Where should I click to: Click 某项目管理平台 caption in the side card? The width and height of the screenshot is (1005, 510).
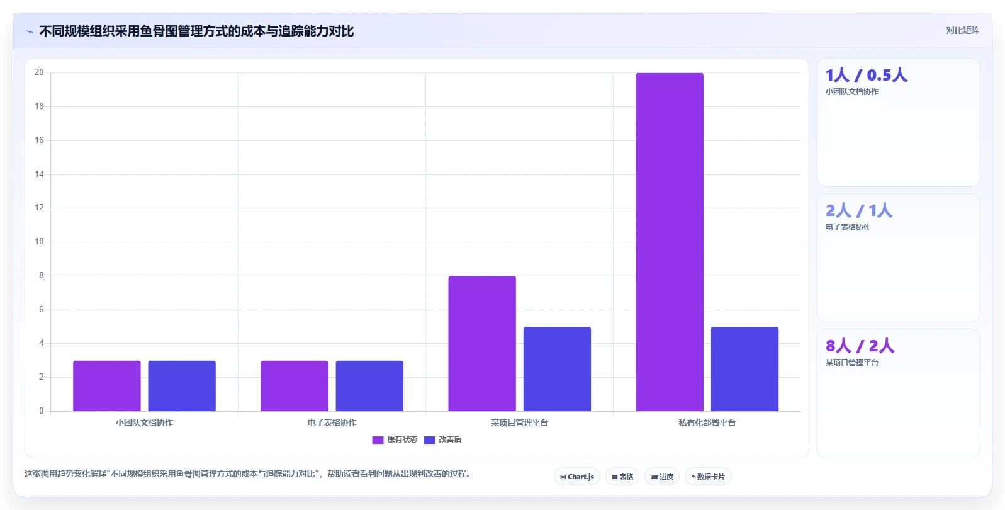pyautogui.click(x=852, y=363)
